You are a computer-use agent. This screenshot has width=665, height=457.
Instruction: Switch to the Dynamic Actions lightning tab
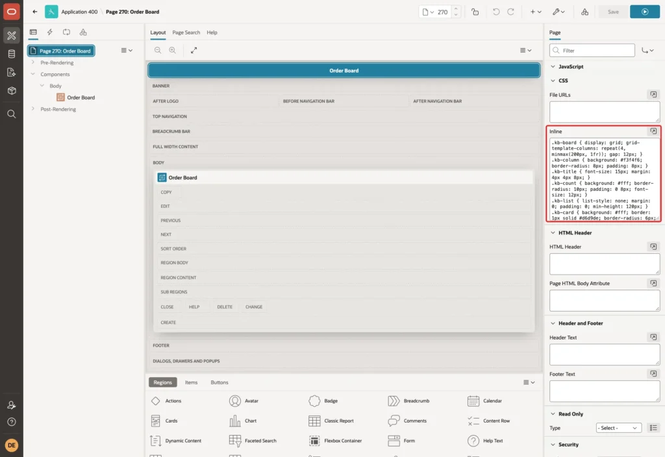49,32
